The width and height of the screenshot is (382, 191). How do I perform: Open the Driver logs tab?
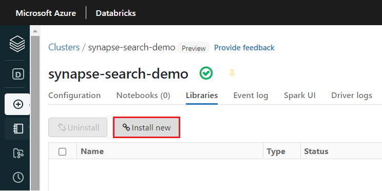click(352, 95)
